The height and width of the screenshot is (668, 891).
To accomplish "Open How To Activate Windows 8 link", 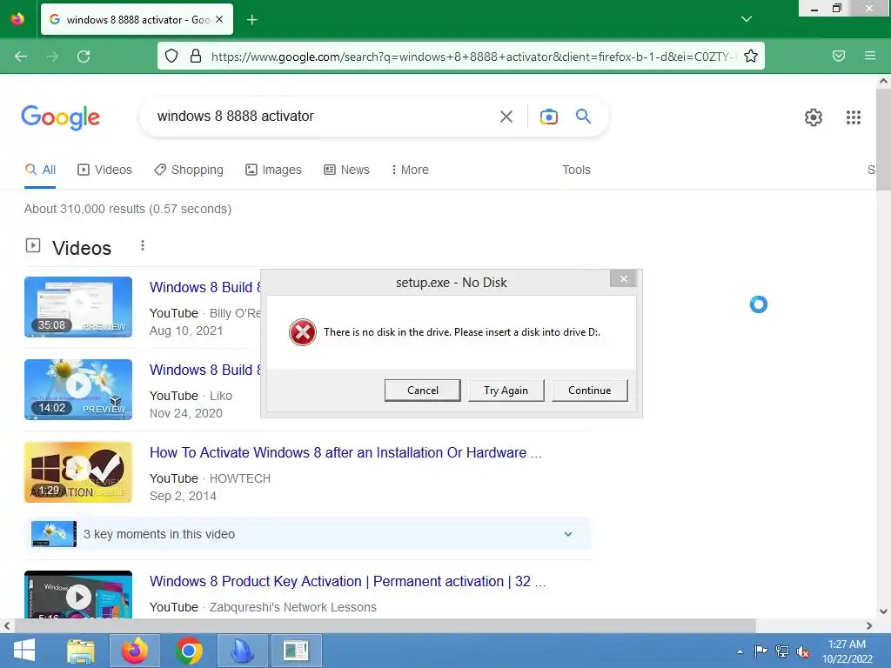I will pos(345,452).
